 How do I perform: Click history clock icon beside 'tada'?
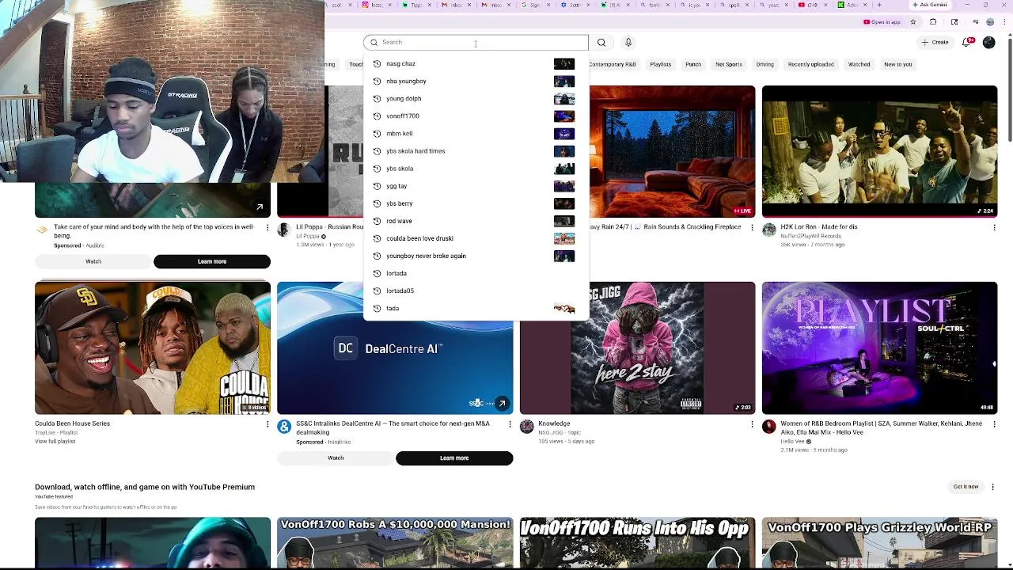tap(377, 308)
